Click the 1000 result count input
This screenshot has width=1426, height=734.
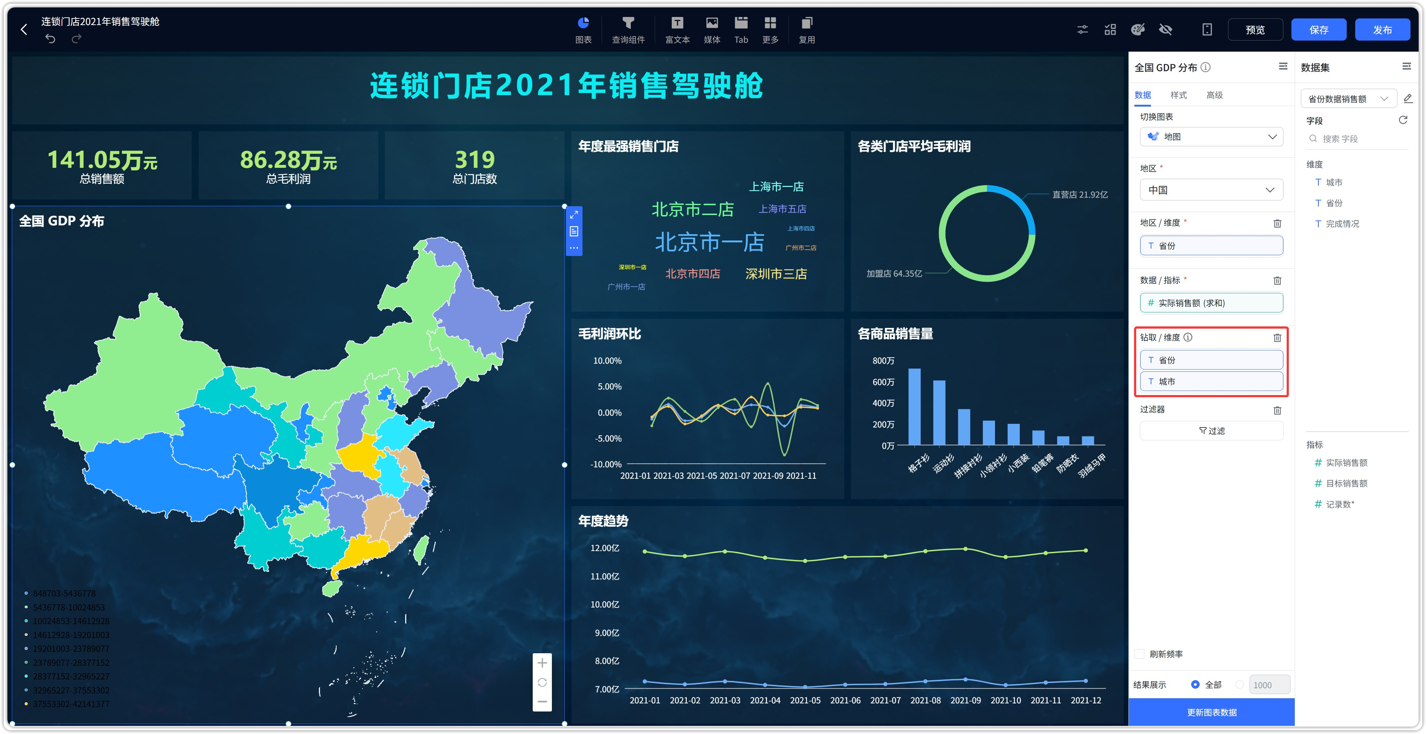1269,685
